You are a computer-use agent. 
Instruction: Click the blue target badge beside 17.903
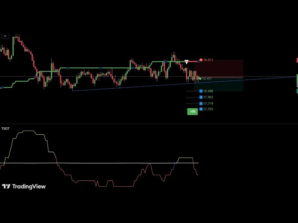(x=201, y=97)
